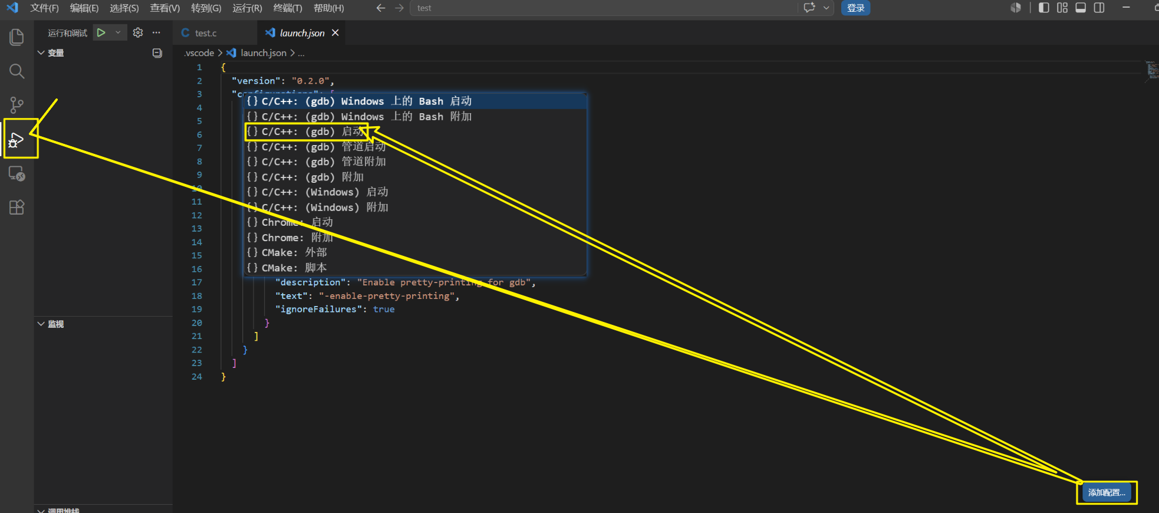Switch to the launch.json tab
Image resolution: width=1159 pixels, height=513 pixels.
(x=301, y=33)
